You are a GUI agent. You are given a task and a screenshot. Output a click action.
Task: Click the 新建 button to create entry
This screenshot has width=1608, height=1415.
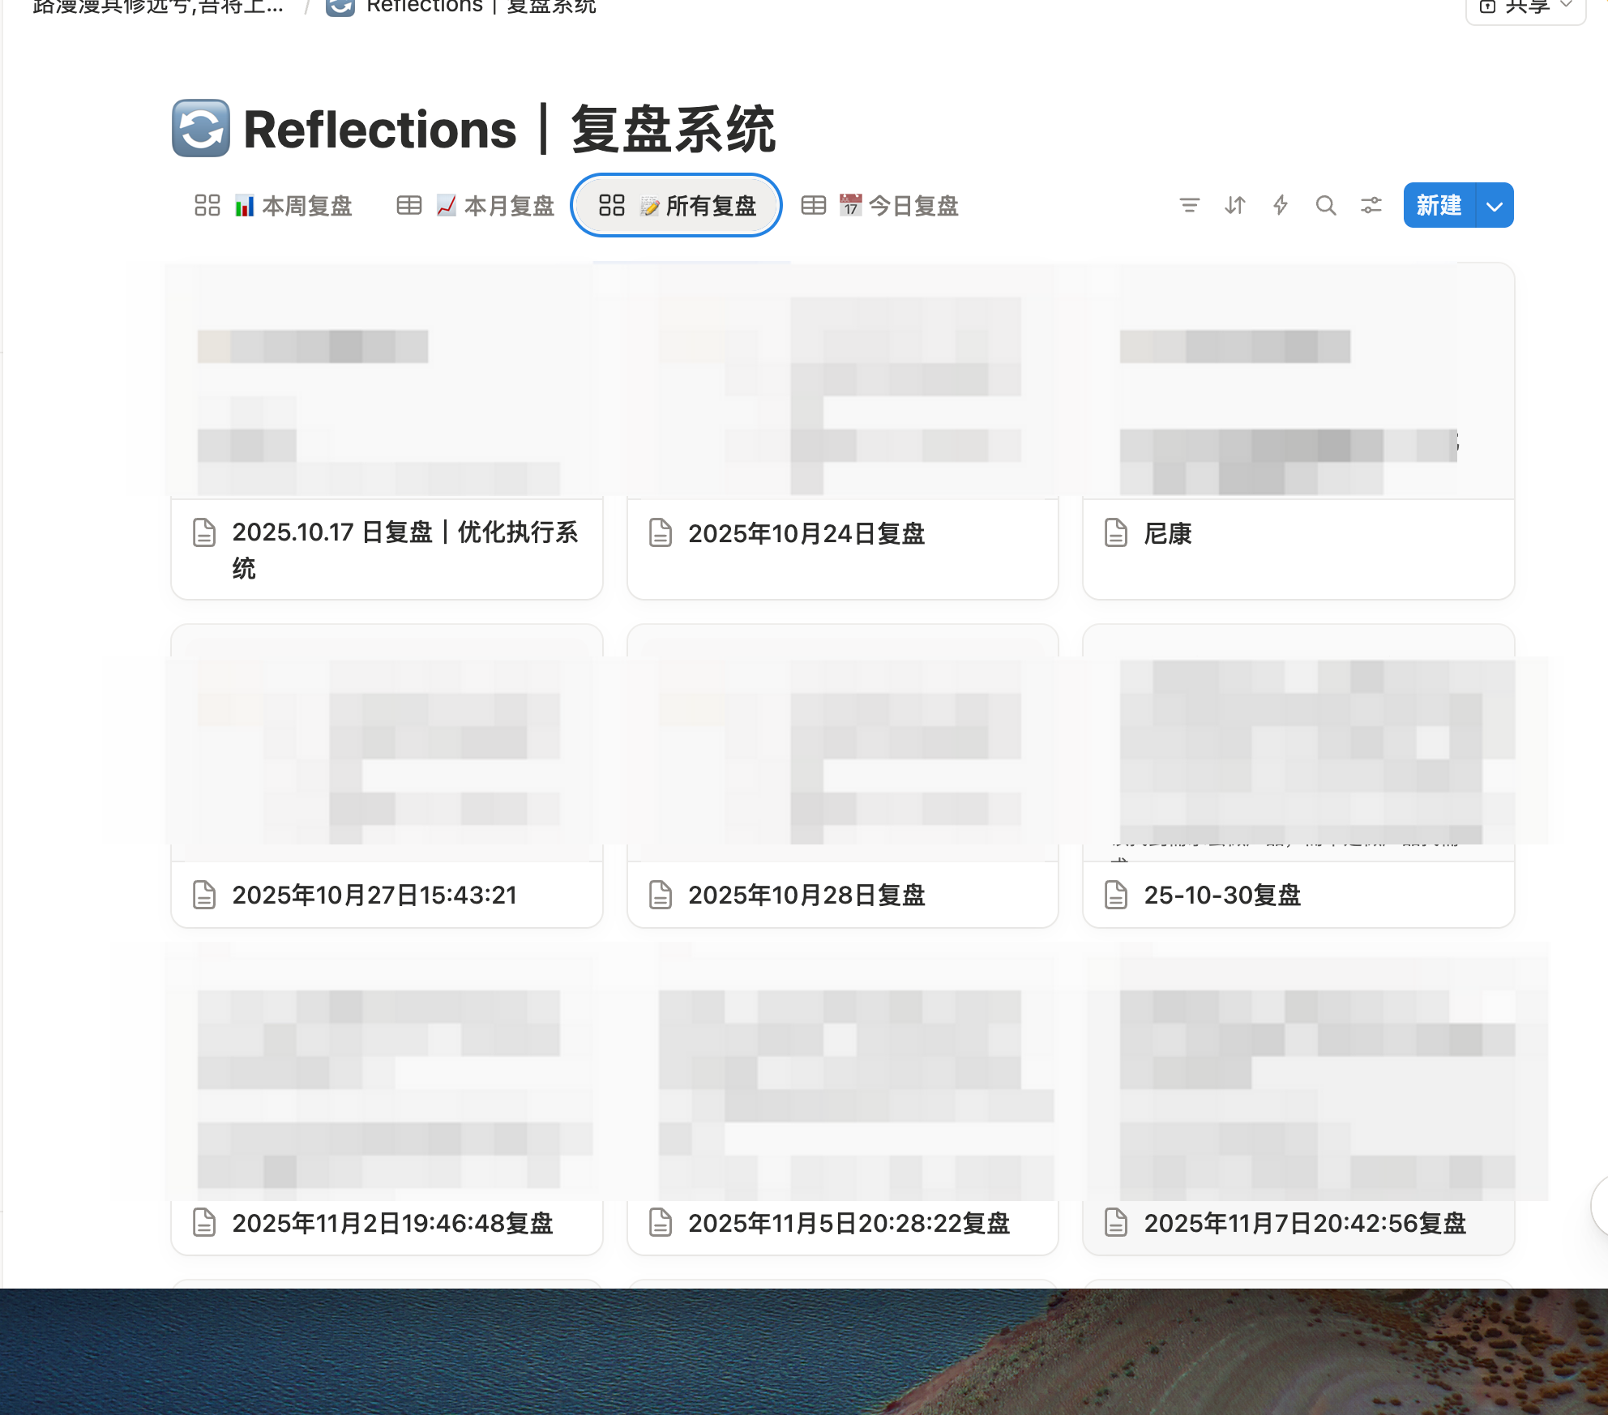[x=1439, y=206]
